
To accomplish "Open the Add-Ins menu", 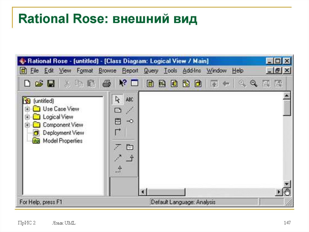I will (192, 70).
